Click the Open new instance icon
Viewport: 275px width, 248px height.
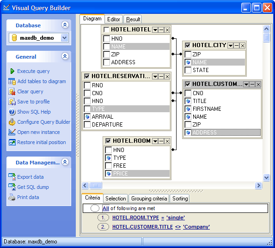[12, 132]
